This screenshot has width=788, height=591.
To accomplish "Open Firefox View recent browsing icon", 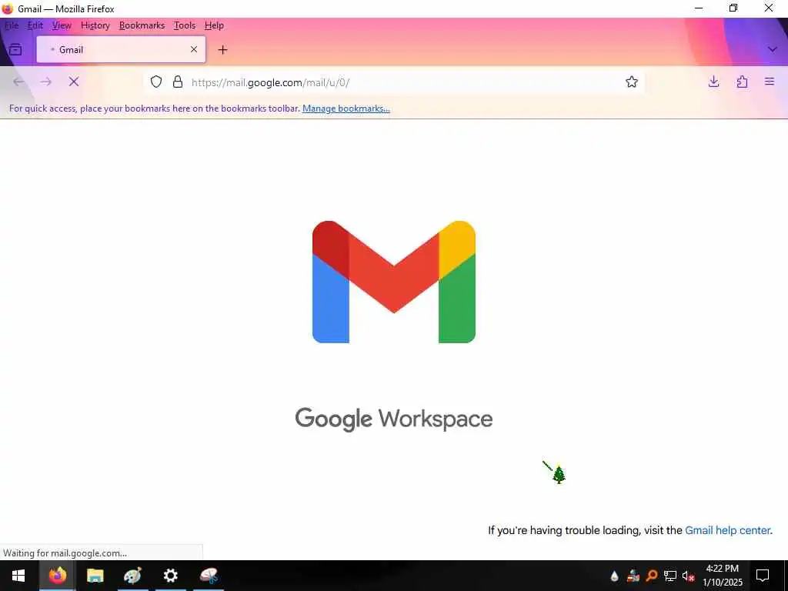I will (15, 49).
